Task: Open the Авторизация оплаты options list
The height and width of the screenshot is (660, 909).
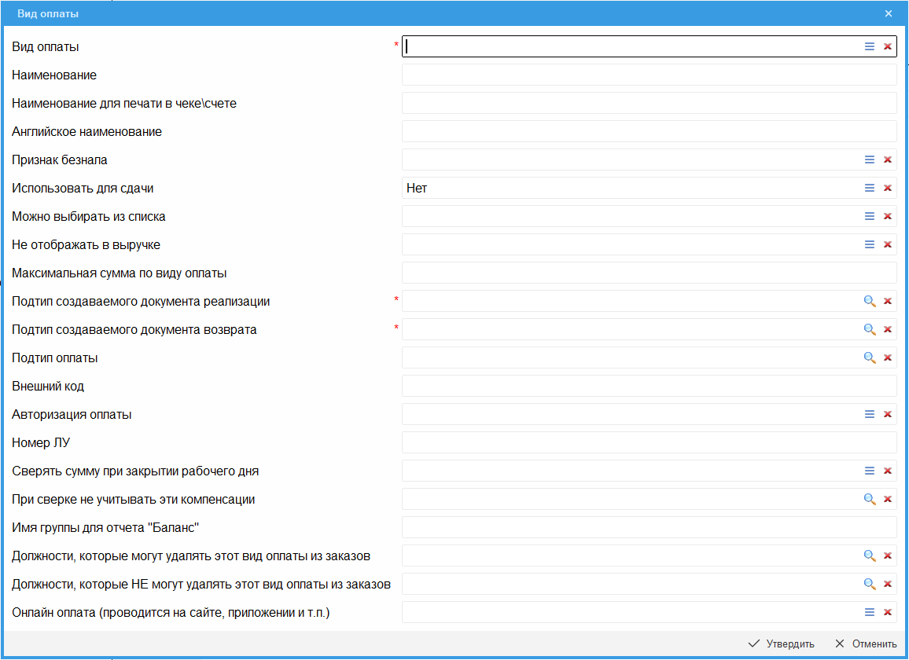Action: 870,414
